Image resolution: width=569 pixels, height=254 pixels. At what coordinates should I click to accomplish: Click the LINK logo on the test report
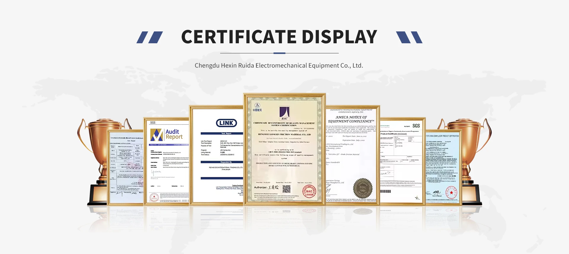coord(226,123)
